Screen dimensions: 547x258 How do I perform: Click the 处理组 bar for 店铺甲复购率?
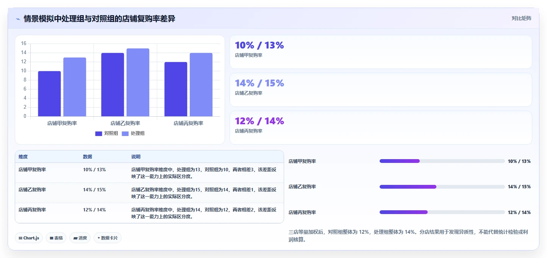[x=75, y=87]
